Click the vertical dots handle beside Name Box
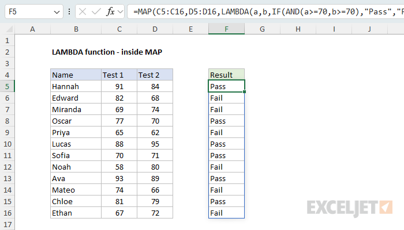 click(69, 11)
